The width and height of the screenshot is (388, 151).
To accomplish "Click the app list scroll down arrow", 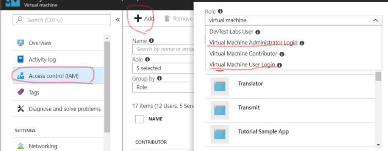I will click(378, 145).
